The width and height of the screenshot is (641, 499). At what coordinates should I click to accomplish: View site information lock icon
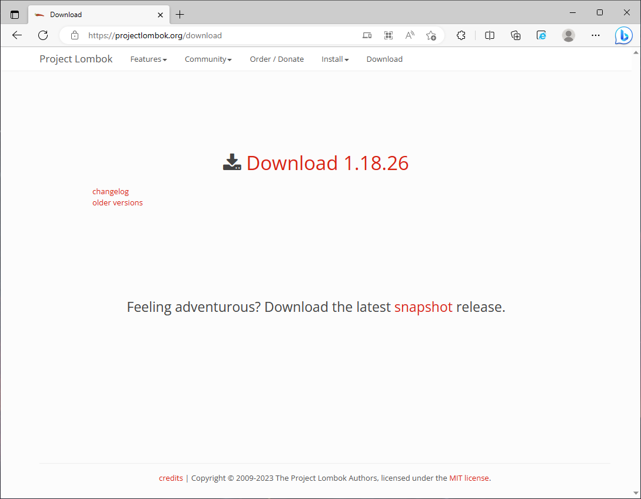[74, 35]
